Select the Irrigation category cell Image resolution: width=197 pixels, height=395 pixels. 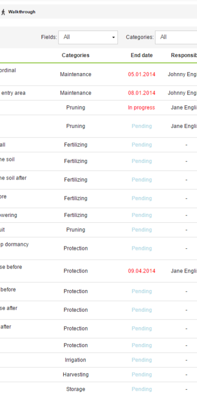point(75,360)
